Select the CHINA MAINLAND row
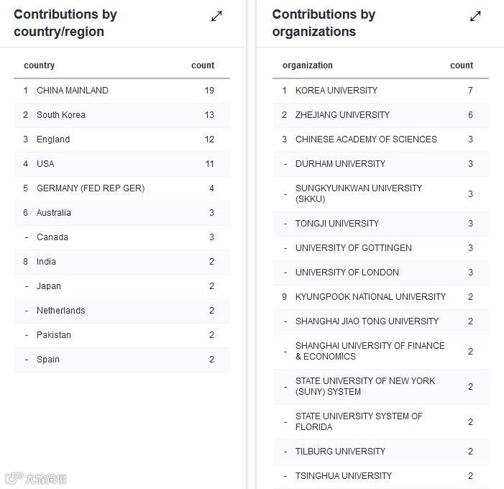 coord(73,91)
